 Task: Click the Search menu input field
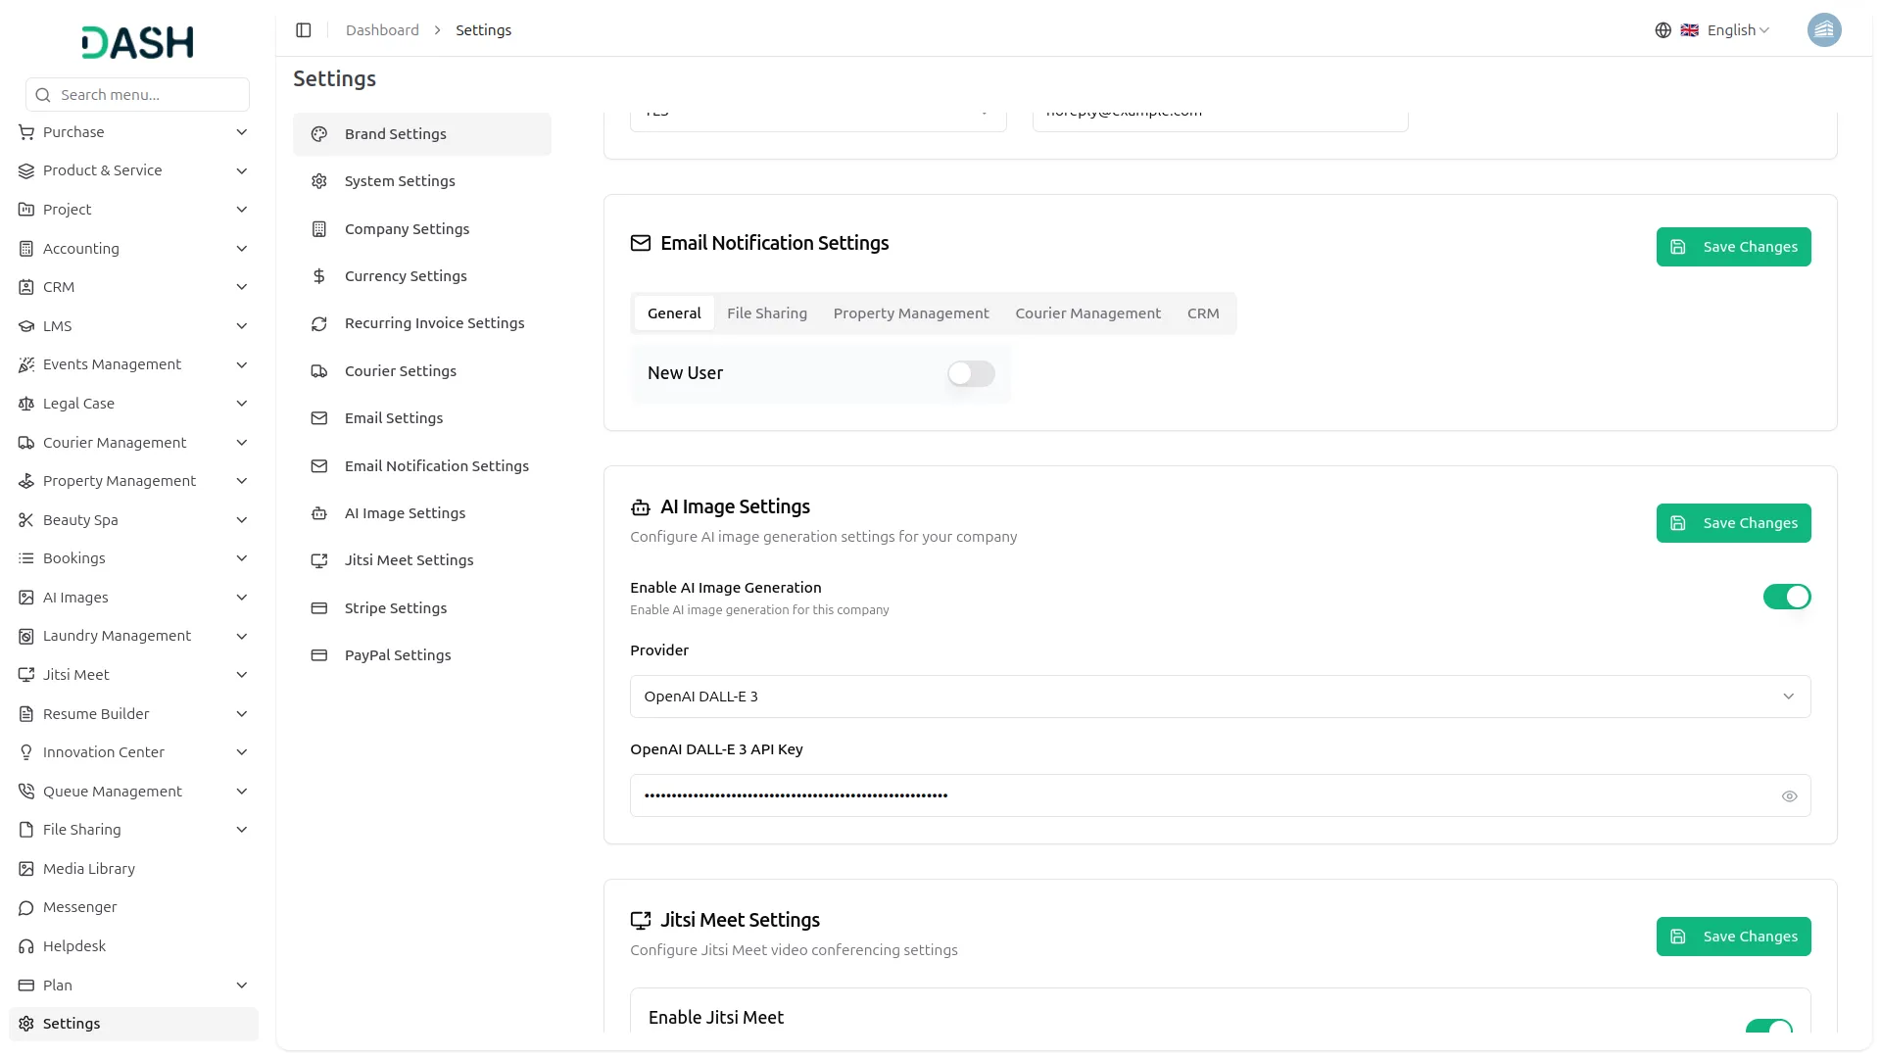coord(137,95)
